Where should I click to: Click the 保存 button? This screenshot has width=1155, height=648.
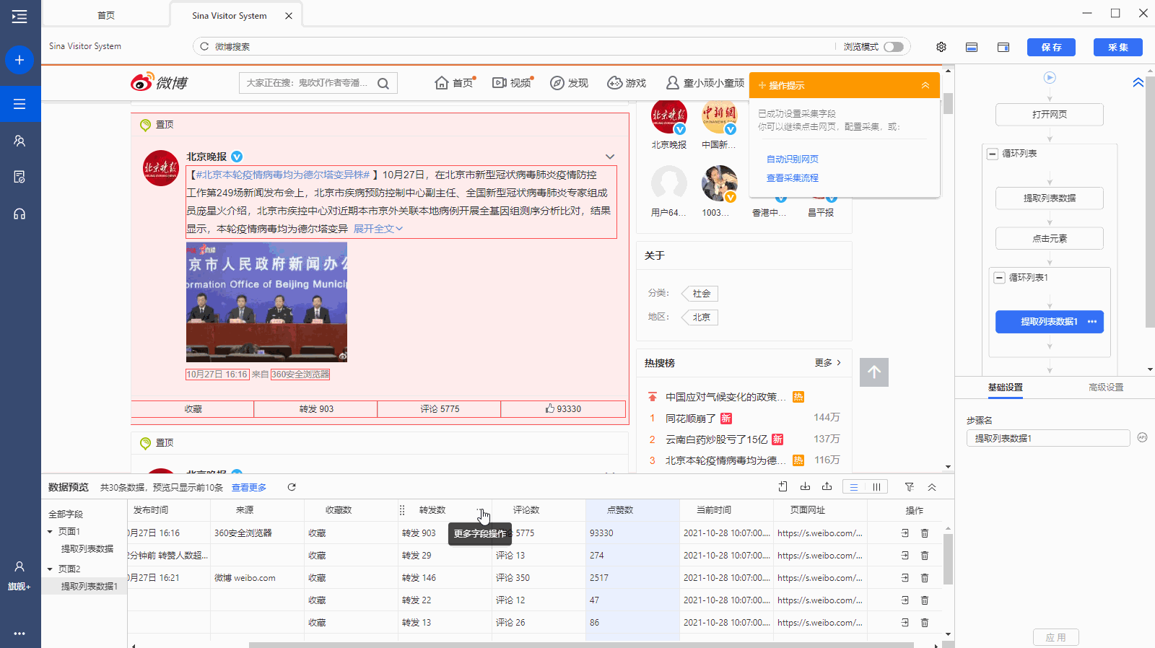(1051, 47)
